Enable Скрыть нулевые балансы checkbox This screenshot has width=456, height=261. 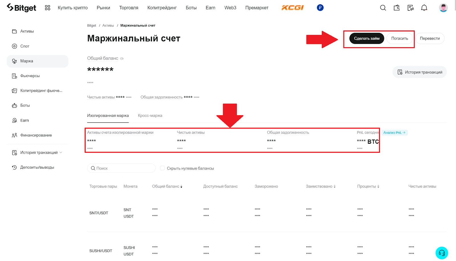point(162,168)
